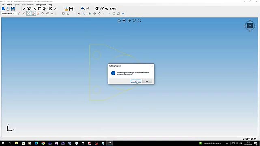260x146 pixels.
Task: Expand the dimension tool dropdown arrow
Action: tap(74, 9)
